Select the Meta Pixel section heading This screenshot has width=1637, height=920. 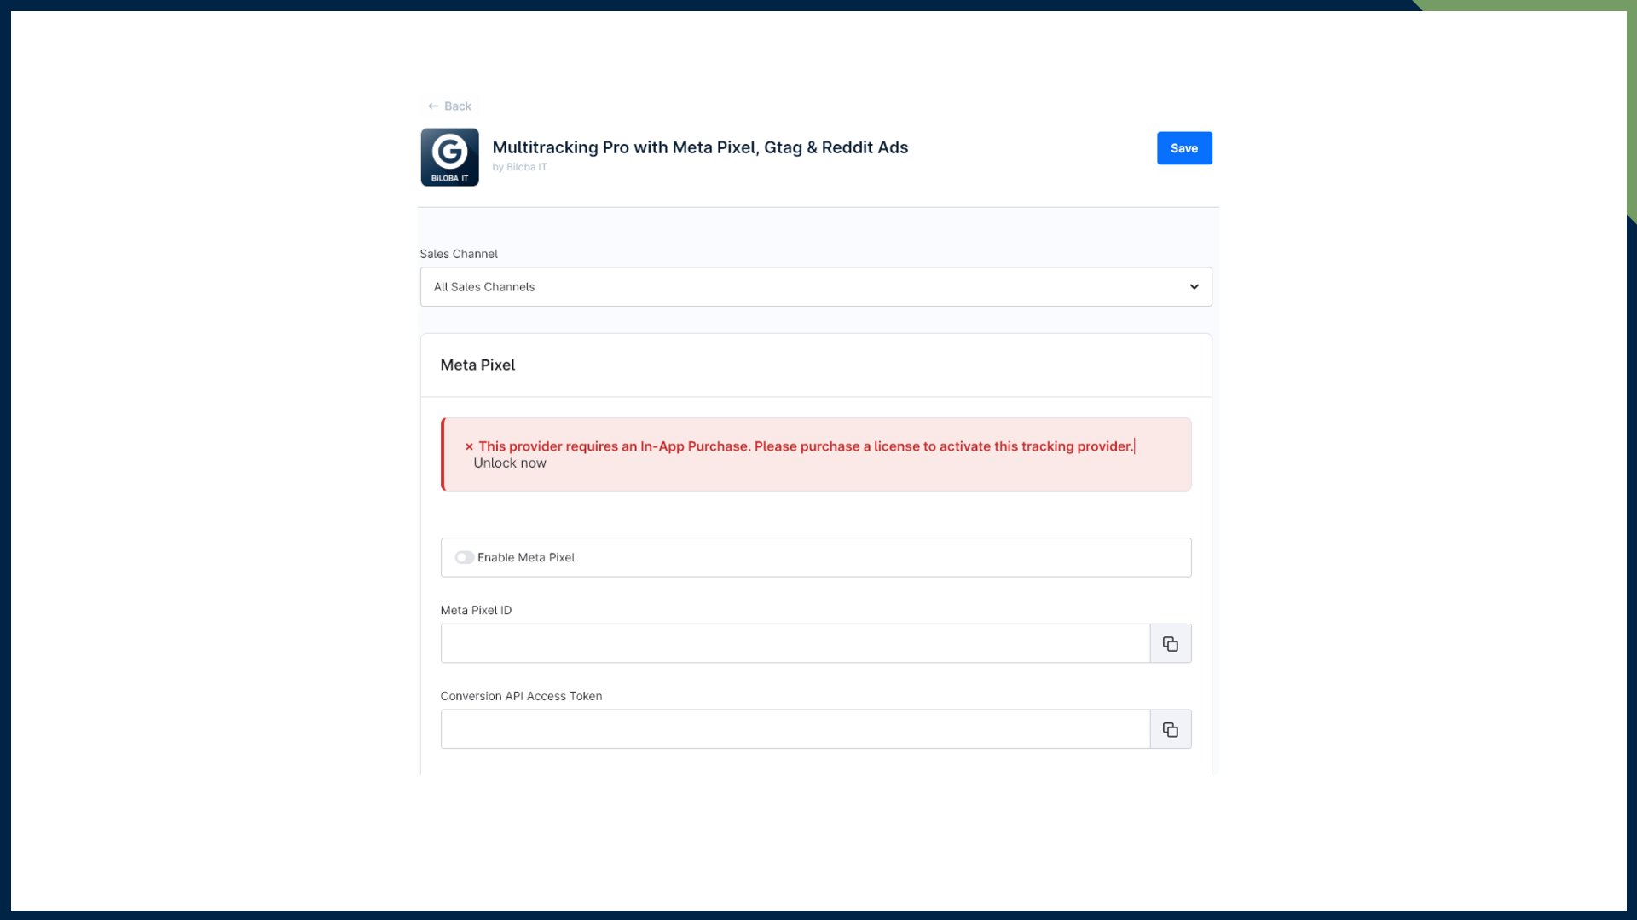pyautogui.click(x=477, y=365)
